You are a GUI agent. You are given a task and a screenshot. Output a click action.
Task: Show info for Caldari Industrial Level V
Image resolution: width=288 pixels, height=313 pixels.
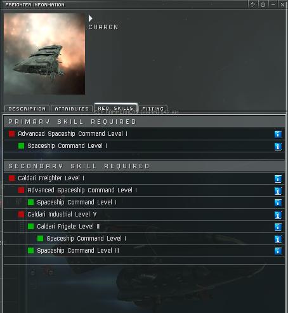(278, 215)
